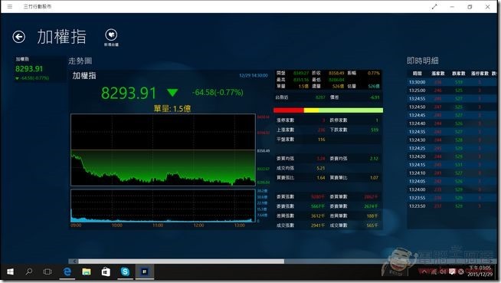Click the 即時明細 section heading

click(422, 61)
